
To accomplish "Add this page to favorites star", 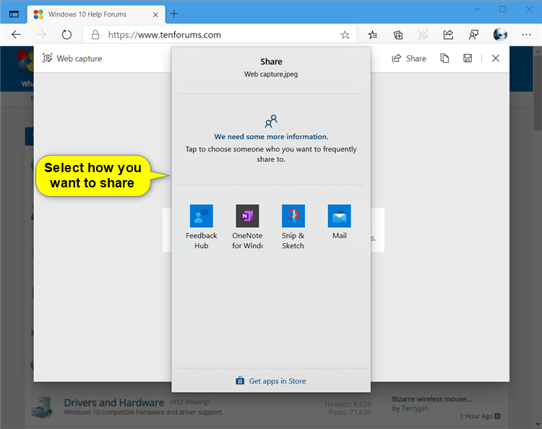I will tap(345, 35).
